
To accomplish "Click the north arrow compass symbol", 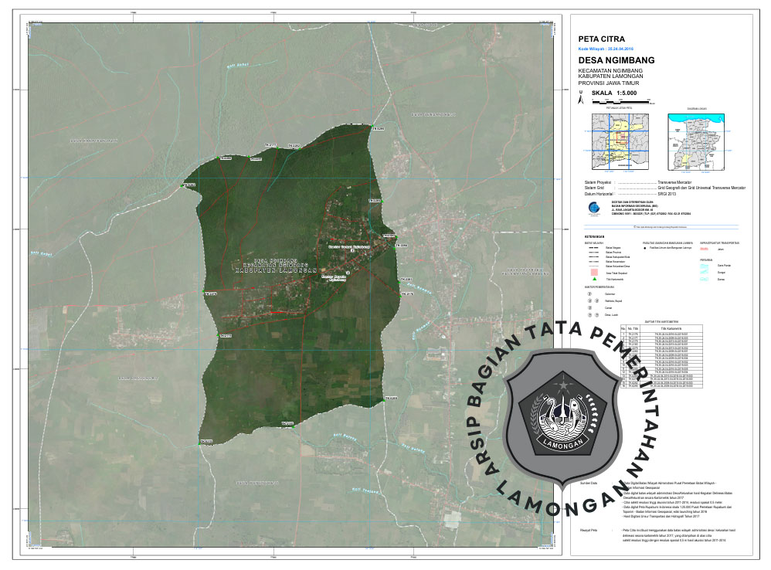I will 580,97.
